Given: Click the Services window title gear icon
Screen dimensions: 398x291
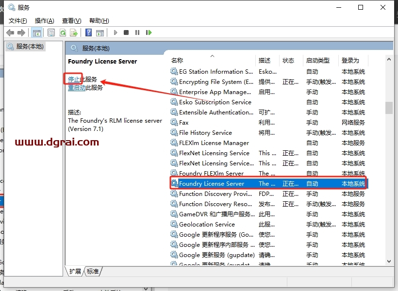Looking at the screenshot, I should point(12,7).
